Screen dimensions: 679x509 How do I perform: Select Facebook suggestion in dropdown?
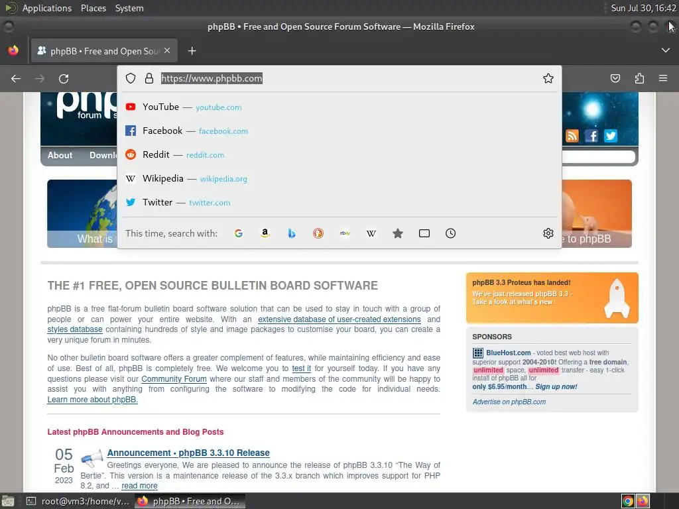coord(339,131)
